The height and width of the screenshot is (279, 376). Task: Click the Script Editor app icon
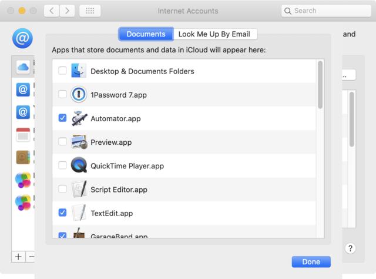click(x=79, y=189)
